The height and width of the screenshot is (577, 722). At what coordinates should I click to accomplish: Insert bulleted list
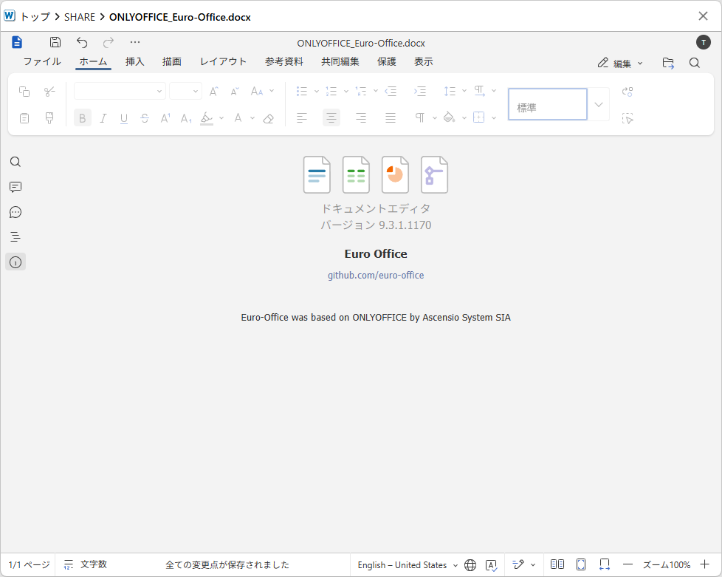tap(302, 92)
